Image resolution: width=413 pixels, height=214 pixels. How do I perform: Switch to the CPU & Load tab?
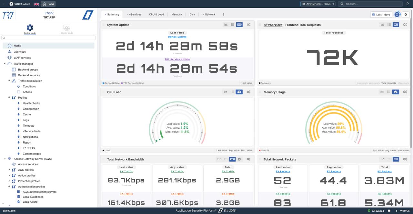156,15
